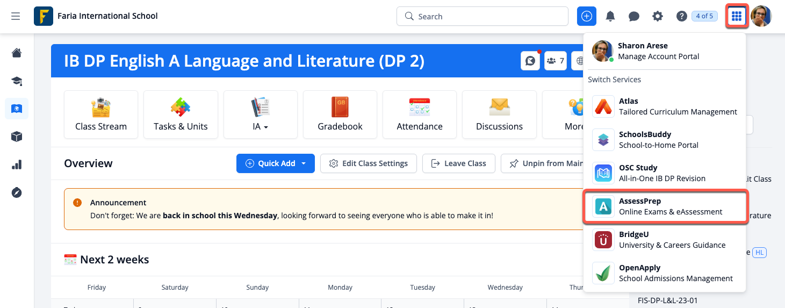Go to Home in sidebar
The image size is (785, 308).
[17, 53]
